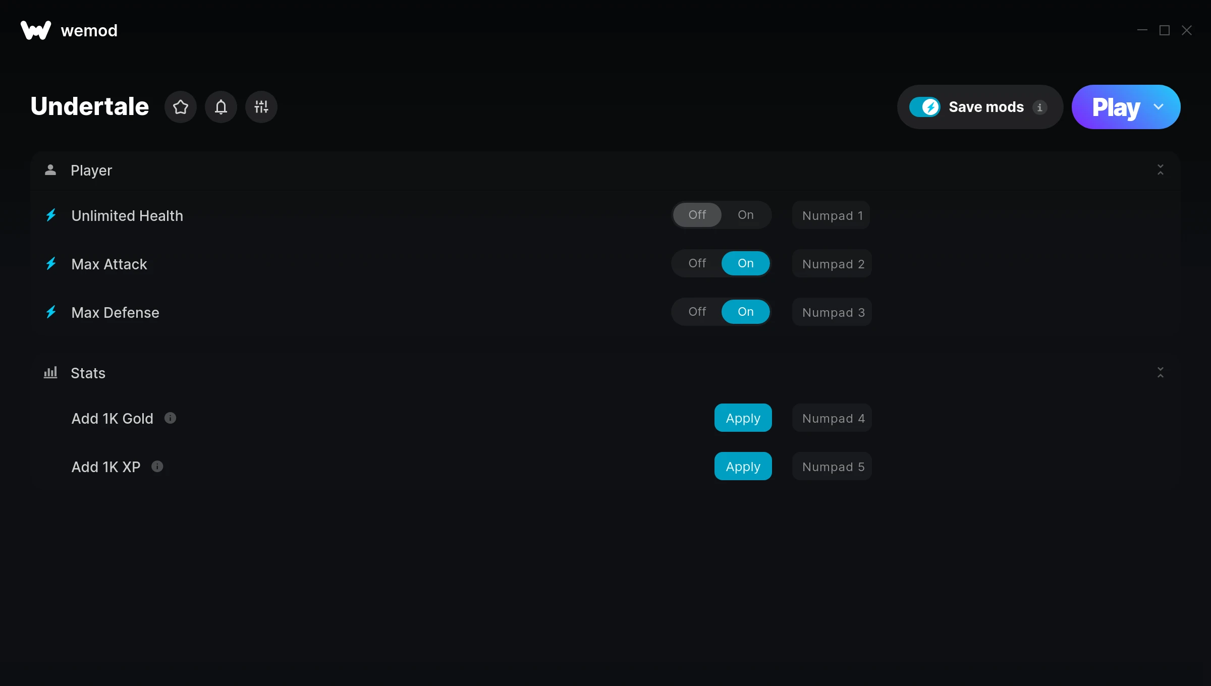Click the notification bell icon
This screenshot has height=686, width=1211.
(x=221, y=107)
